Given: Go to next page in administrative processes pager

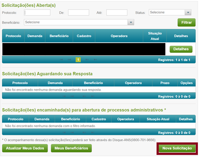Looking at the screenshot, I should (x=84, y=132).
